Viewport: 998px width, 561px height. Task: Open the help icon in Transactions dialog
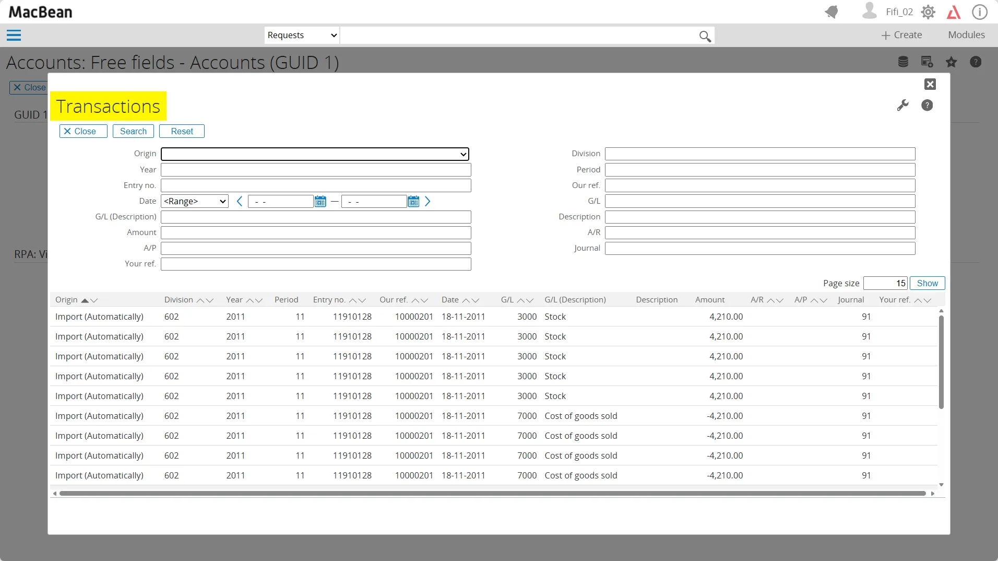tap(926, 106)
